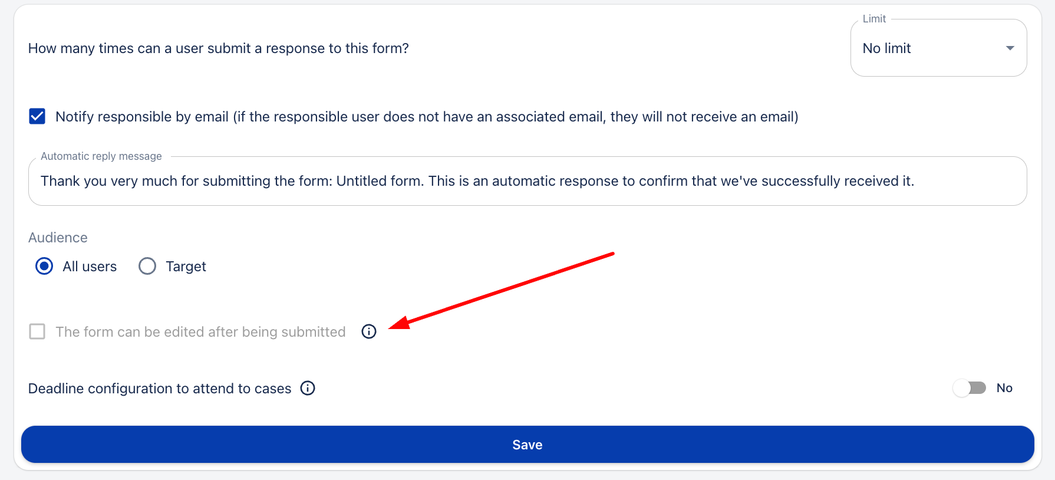Click inside the Automatic reply message field
The height and width of the screenshot is (480, 1055).
[x=527, y=181]
